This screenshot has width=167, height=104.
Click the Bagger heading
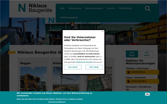pos(26,63)
